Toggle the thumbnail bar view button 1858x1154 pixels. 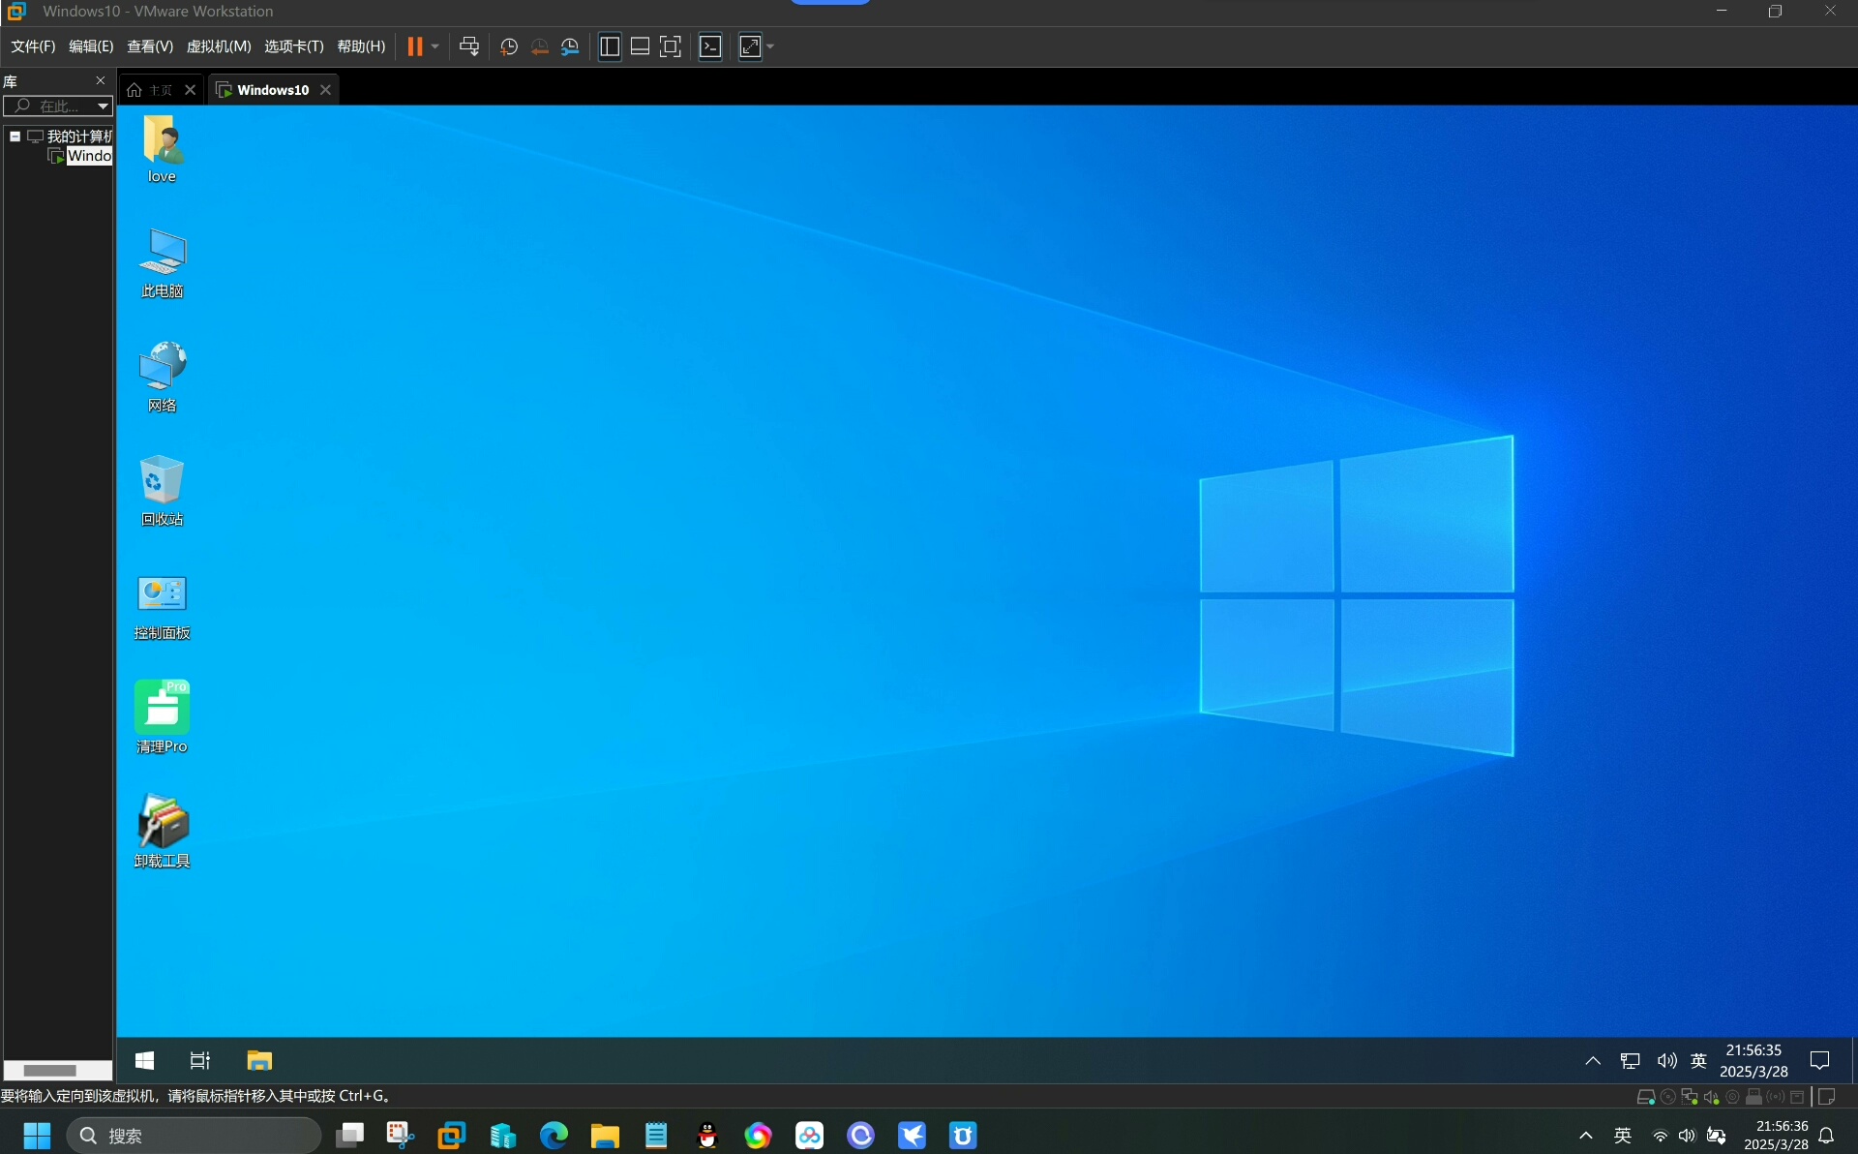(x=640, y=46)
